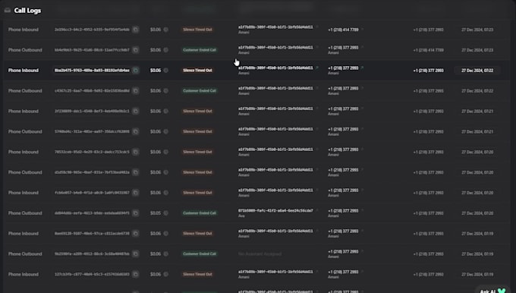516x293 pixels.
Task: Select call ID text starting 8ee69128
Action: (92, 234)
